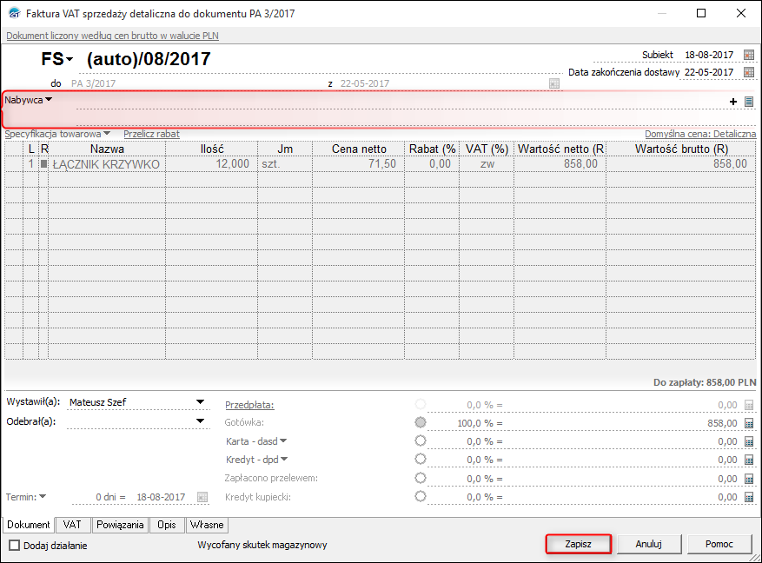The height and width of the screenshot is (563, 762).
Task: Open calendar icon beside Termin date
Action: point(202,497)
